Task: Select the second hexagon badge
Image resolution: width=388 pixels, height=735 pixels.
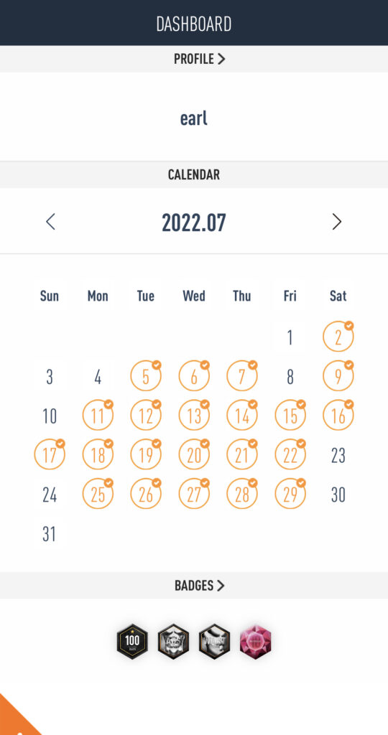Action: point(174,641)
